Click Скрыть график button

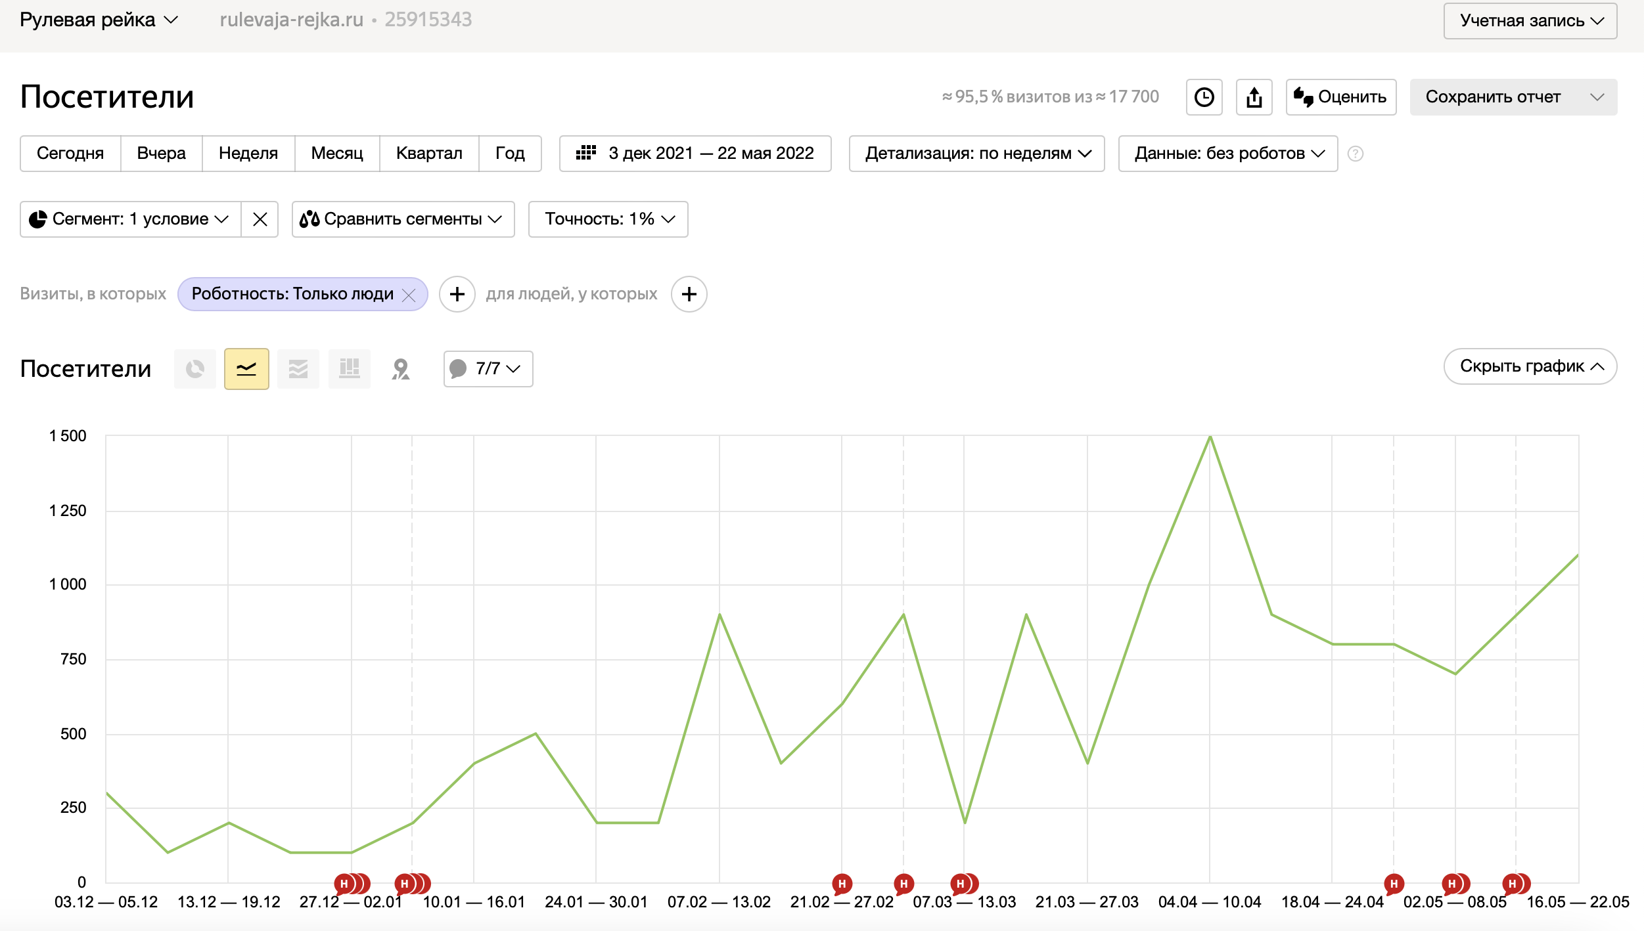pyautogui.click(x=1530, y=366)
